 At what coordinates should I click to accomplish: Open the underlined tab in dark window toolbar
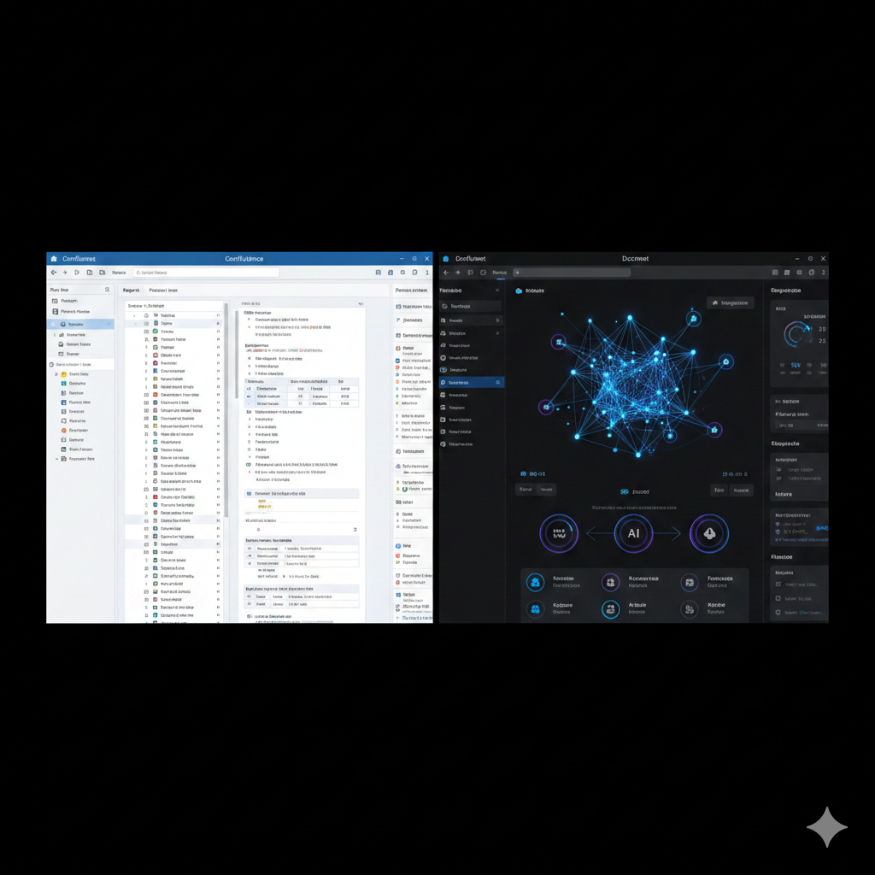[499, 273]
